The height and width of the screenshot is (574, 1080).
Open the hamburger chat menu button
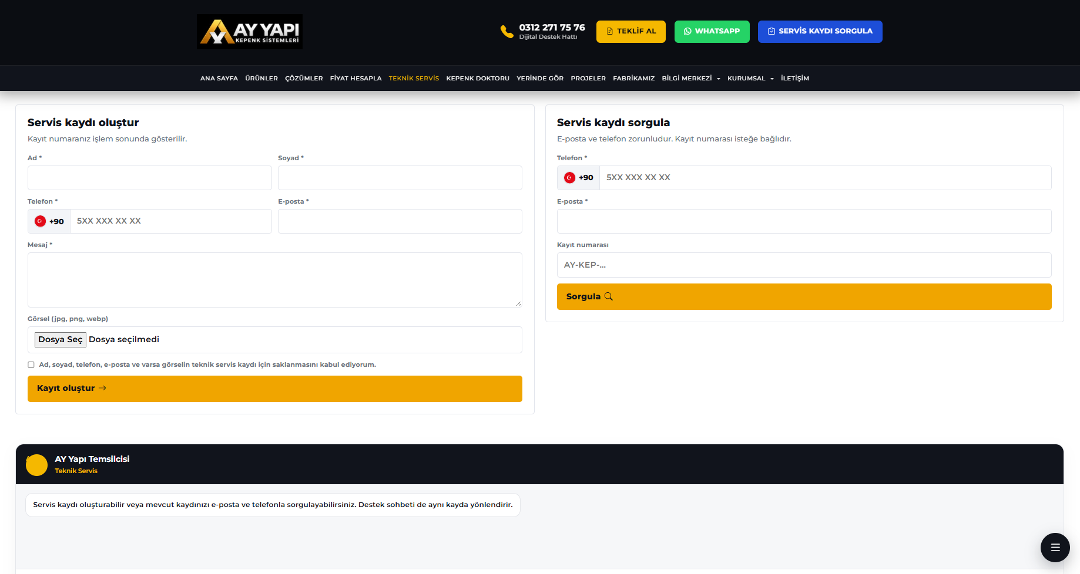pyautogui.click(x=1055, y=548)
